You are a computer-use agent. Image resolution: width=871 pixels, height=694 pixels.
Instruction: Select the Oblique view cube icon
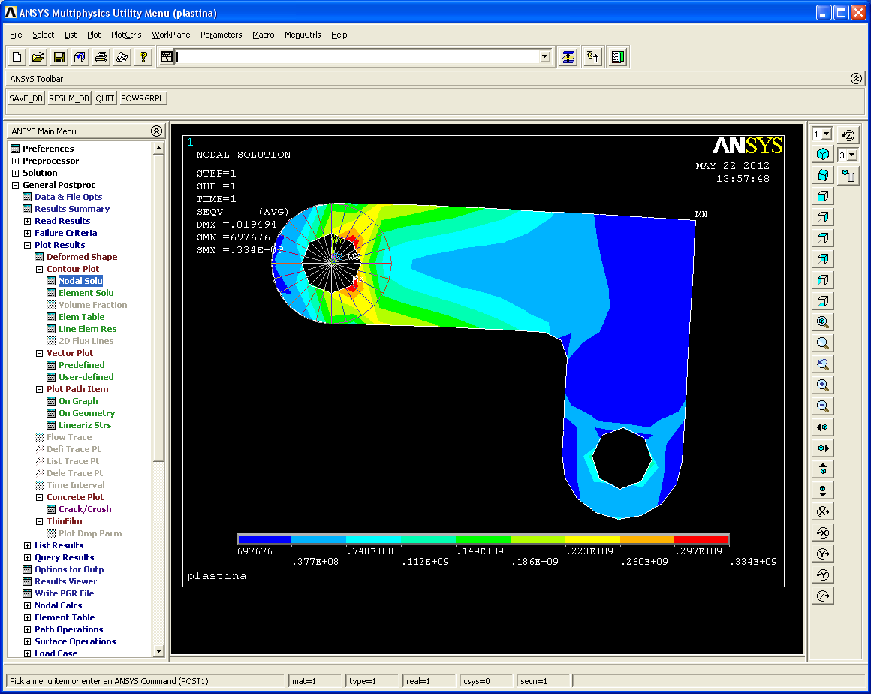click(x=823, y=175)
